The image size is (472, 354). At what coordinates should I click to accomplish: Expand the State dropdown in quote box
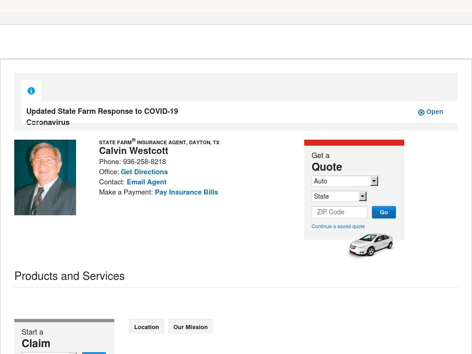pyautogui.click(x=339, y=196)
